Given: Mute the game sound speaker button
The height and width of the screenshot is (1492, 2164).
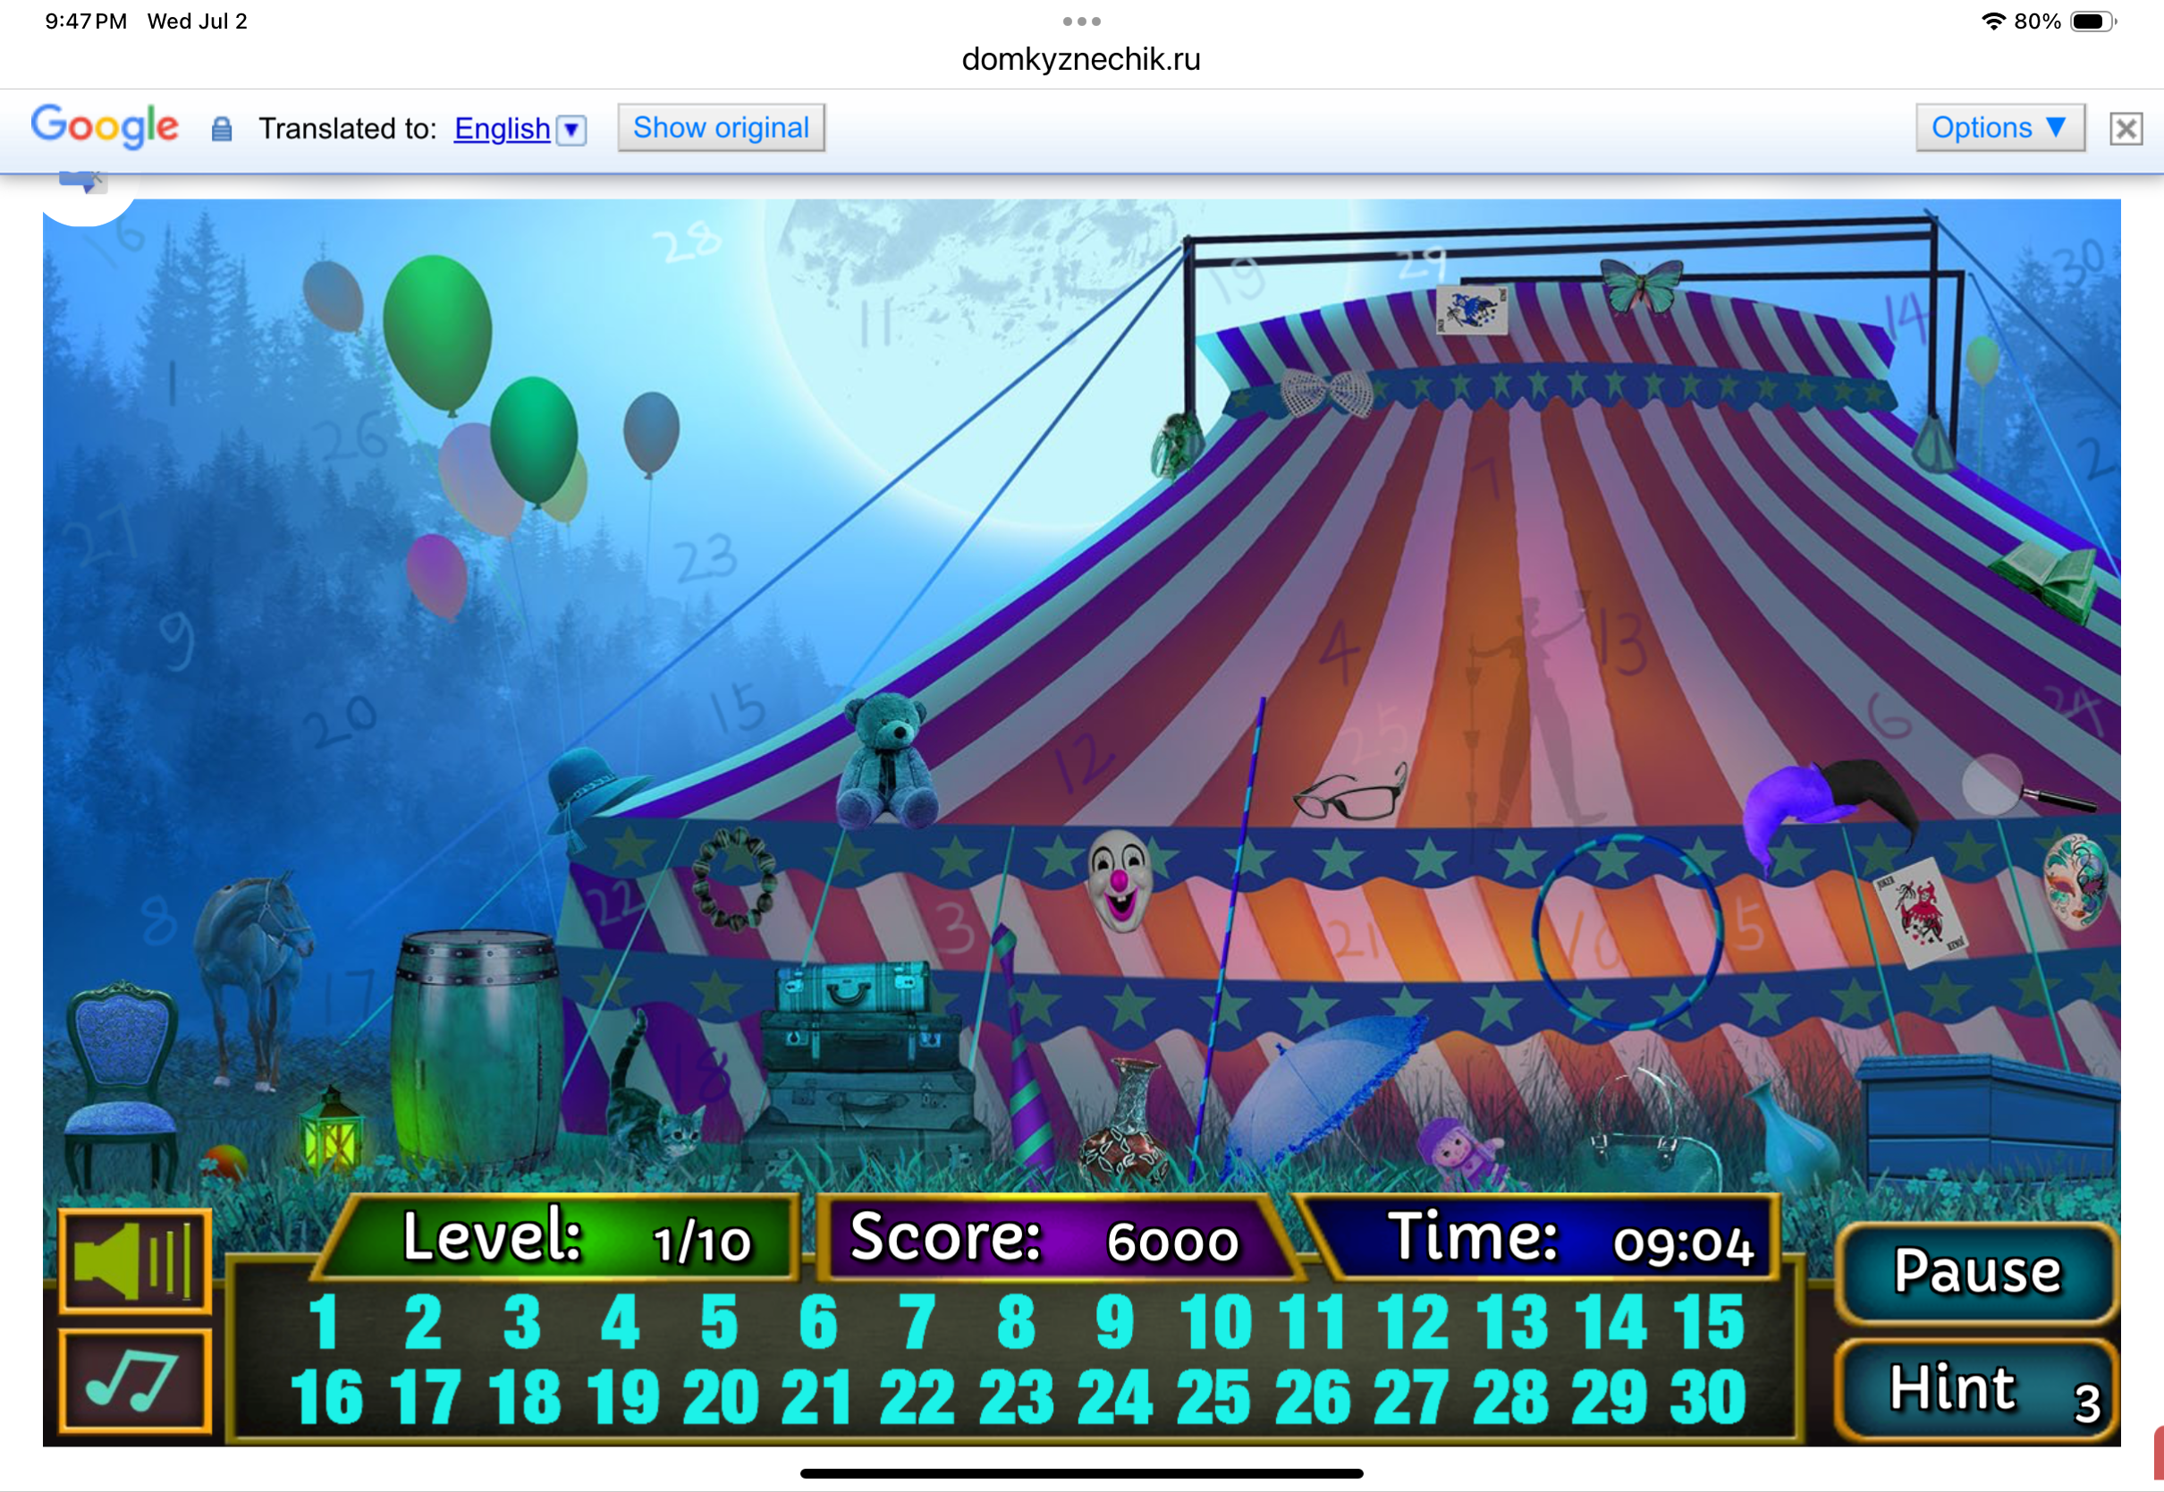Looking at the screenshot, I should click(136, 1261).
